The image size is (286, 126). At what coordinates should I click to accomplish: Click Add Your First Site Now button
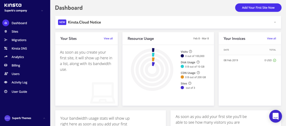pyautogui.click(x=258, y=8)
